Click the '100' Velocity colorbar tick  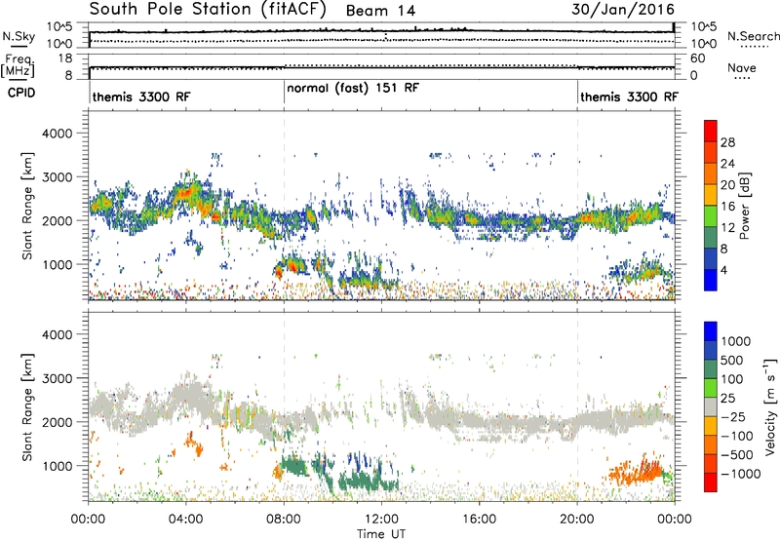coord(732,379)
